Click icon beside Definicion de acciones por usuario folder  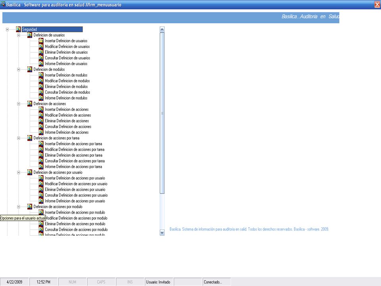click(x=30, y=172)
